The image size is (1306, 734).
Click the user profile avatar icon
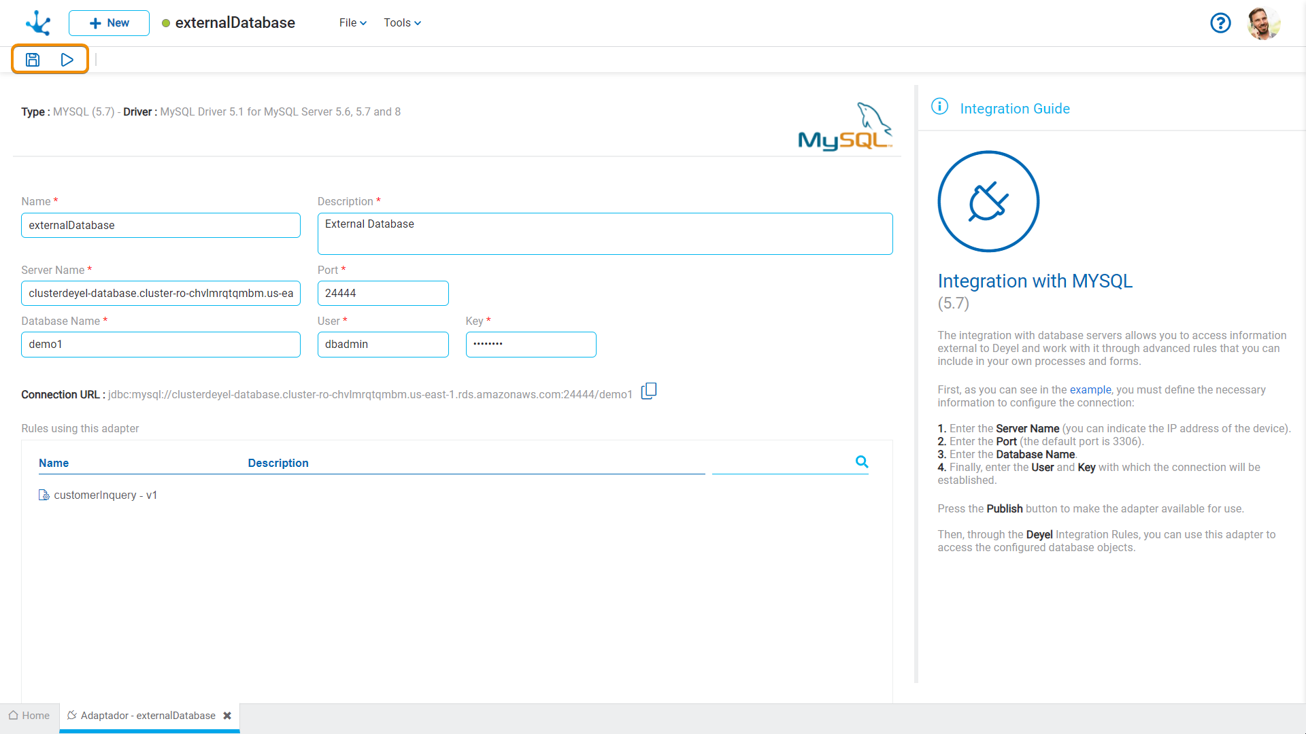coord(1265,22)
